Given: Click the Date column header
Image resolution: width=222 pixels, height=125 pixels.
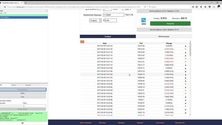Looking at the screenshot, I should click(105, 43).
